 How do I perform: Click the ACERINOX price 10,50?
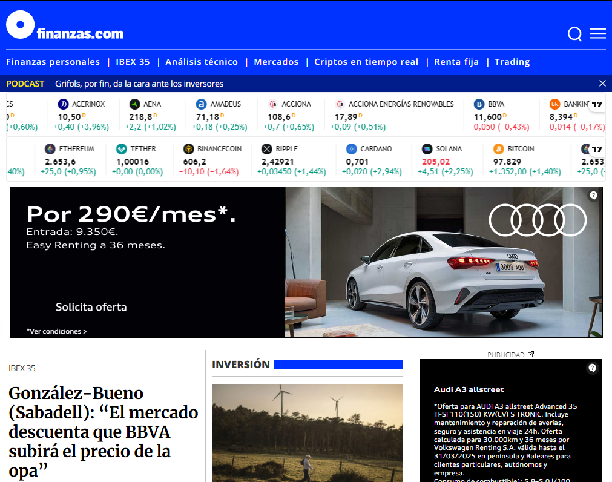(70, 117)
